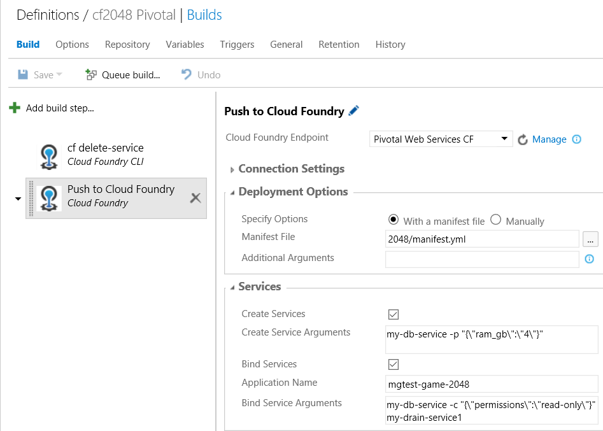Toggle the Create Services checkbox

[394, 314]
